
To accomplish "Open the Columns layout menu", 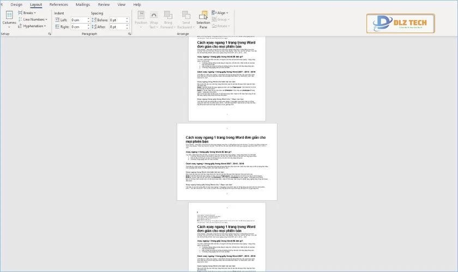I will tap(9, 19).
